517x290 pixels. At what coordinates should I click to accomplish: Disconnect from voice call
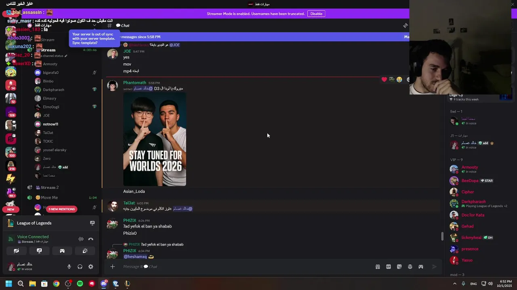[x=90, y=239]
